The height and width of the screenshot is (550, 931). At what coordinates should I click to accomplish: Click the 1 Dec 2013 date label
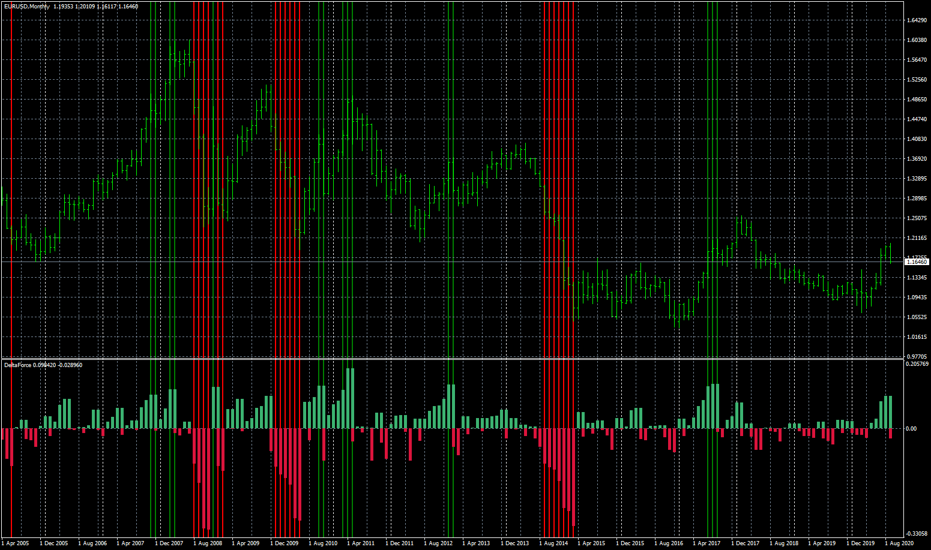[x=514, y=543]
